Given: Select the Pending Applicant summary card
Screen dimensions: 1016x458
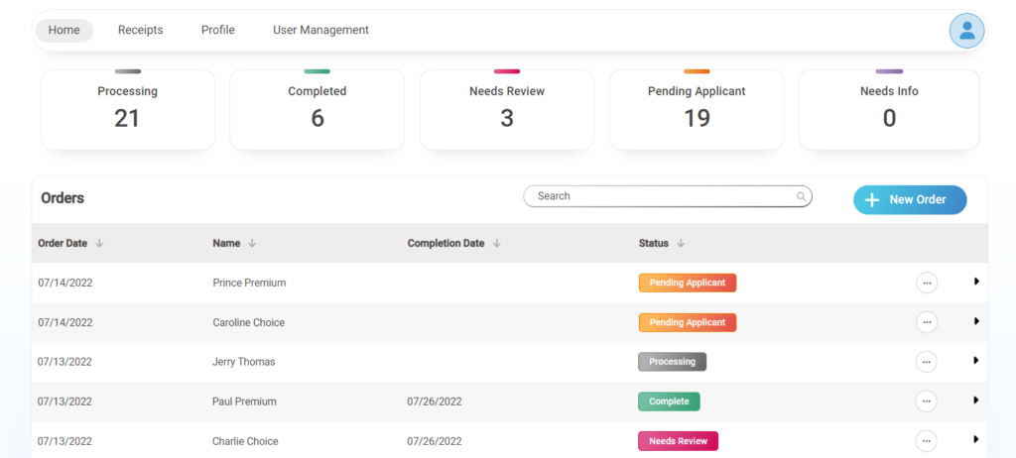Looking at the screenshot, I should pos(696,109).
